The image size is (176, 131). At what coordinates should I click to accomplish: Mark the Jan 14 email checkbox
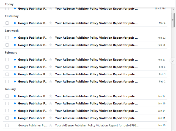[7, 111]
